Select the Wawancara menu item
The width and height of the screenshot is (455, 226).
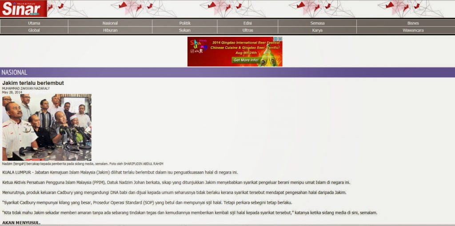tap(413, 30)
